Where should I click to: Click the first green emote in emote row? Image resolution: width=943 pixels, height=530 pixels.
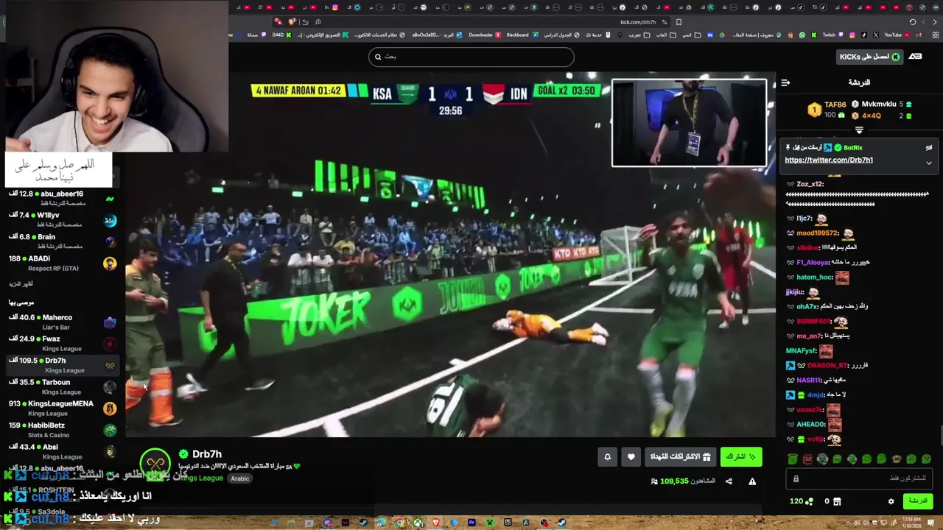tap(793, 459)
